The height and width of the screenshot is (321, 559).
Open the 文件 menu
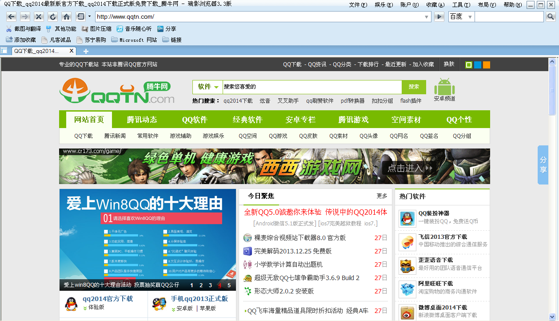click(358, 5)
